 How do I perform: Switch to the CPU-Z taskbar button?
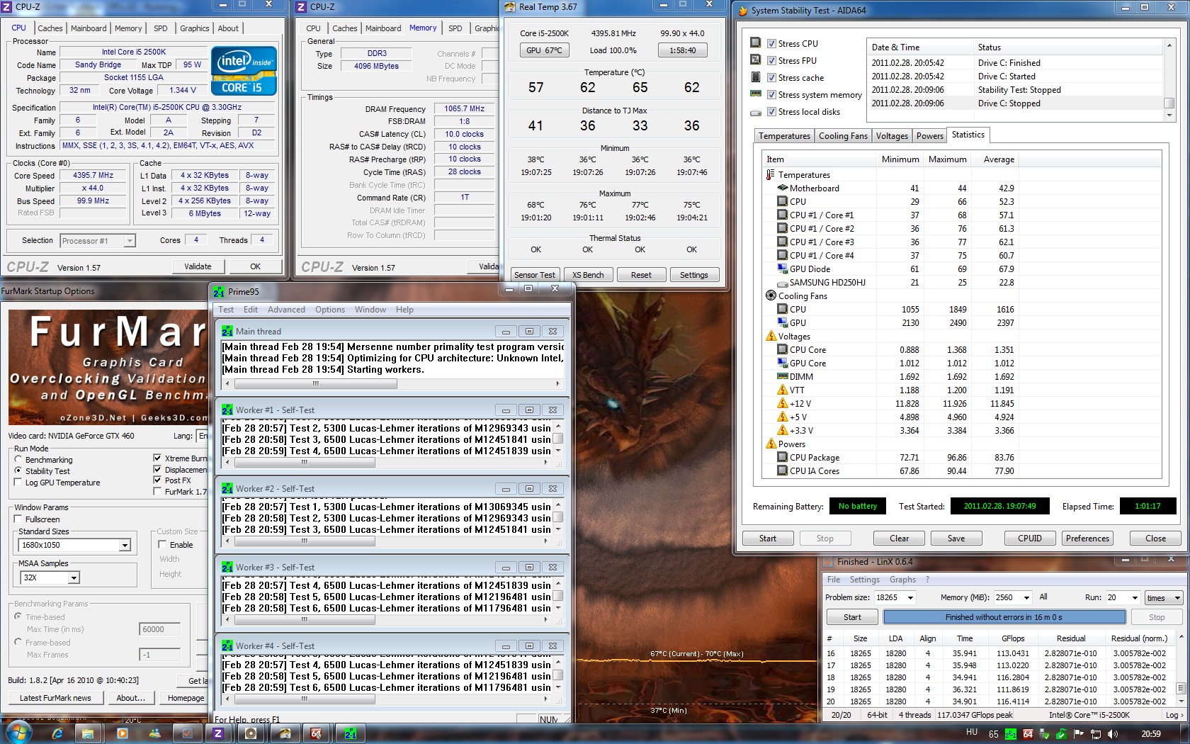pyautogui.click(x=219, y=734)
